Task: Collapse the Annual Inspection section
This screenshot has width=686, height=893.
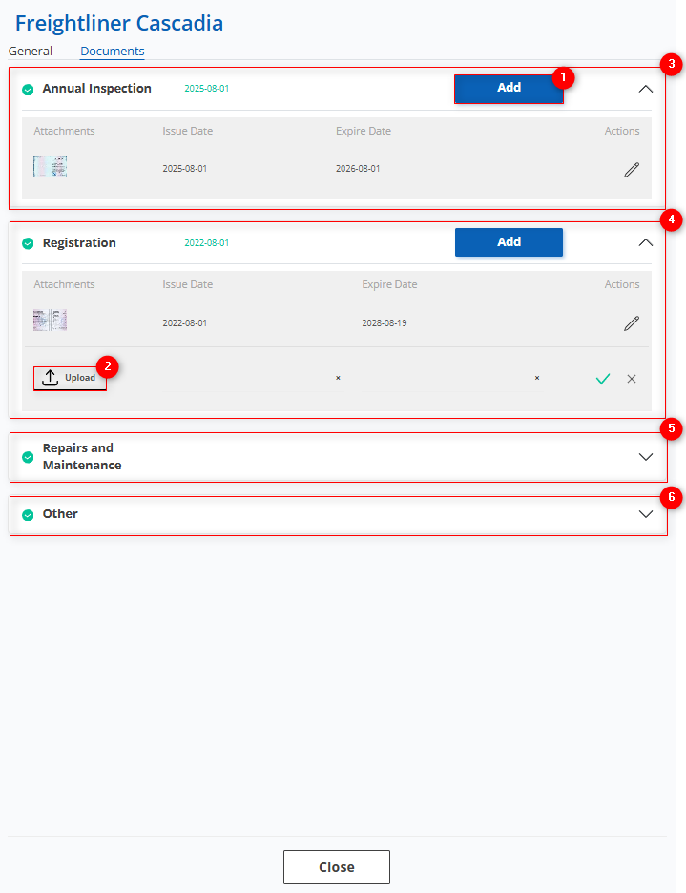Action: pyautogui.click(x=646, y=89)
